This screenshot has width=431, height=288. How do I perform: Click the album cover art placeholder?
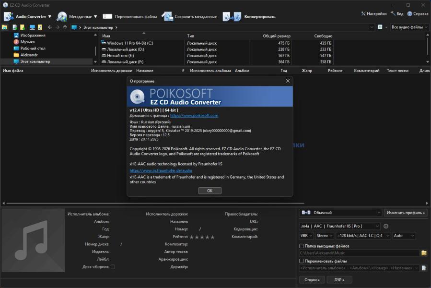click(x=33, y=240)
